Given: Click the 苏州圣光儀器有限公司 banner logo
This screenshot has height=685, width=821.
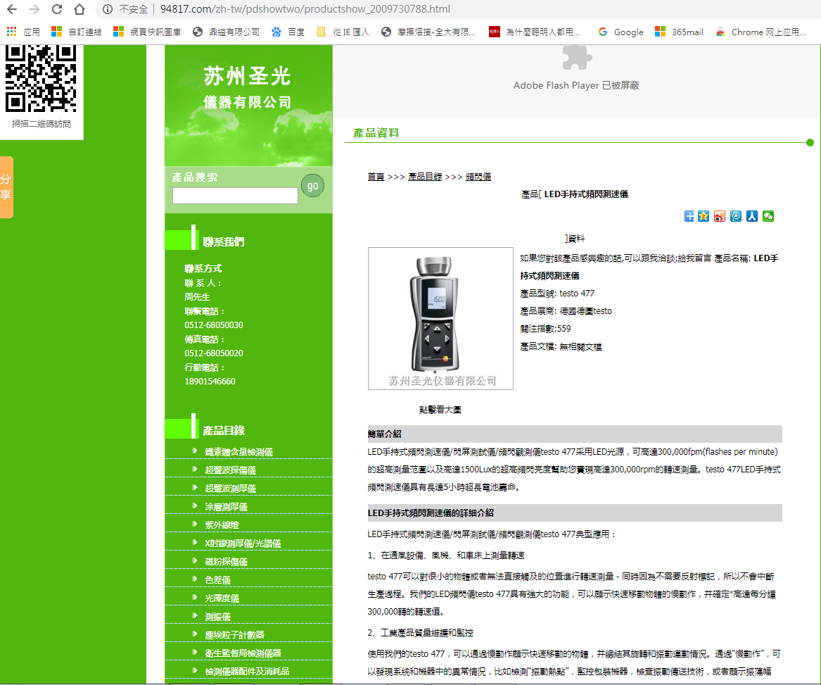Looking at the screenshot, I should 247,87.
